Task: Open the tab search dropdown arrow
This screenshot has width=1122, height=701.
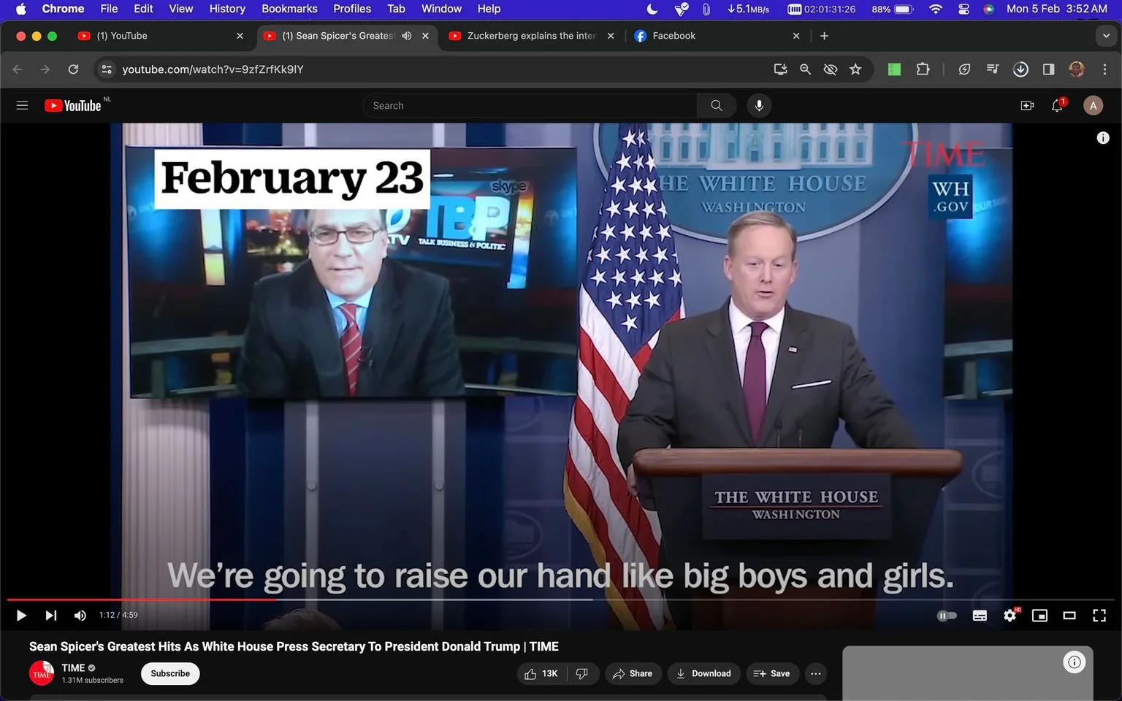Action: point(1106,36)
